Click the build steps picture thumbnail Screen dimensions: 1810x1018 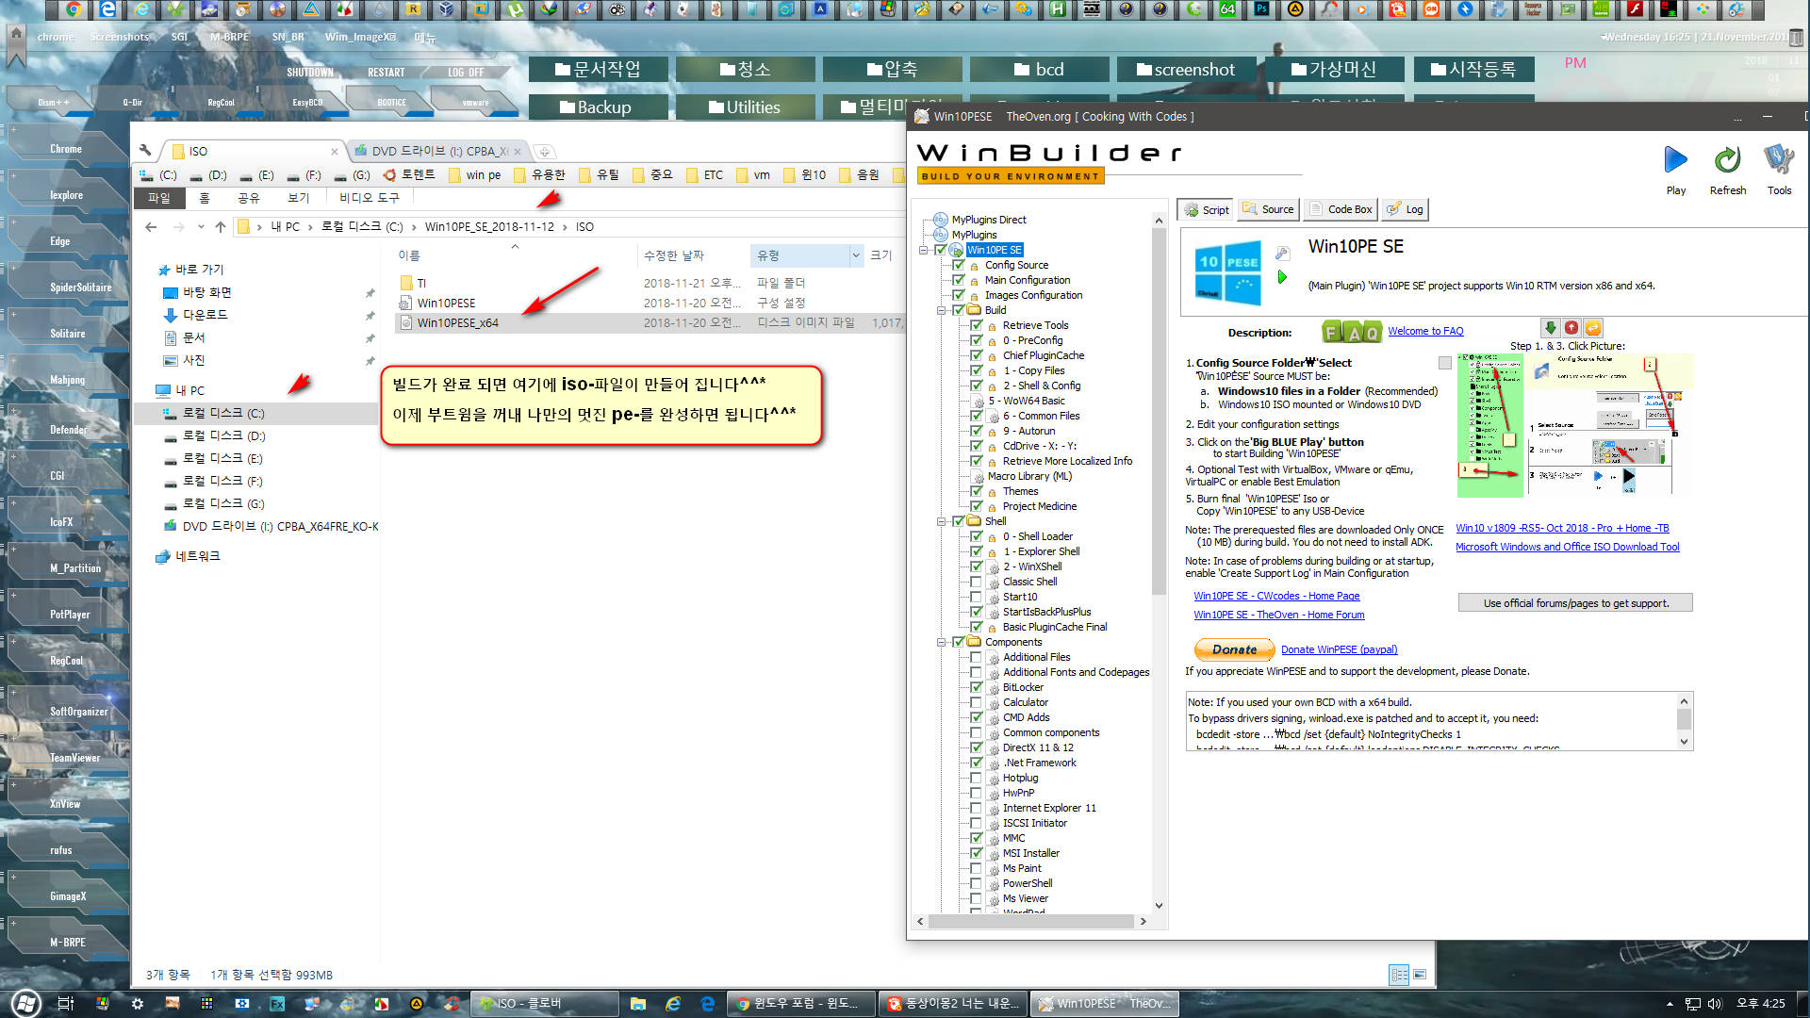click(x=1574, y=425)
